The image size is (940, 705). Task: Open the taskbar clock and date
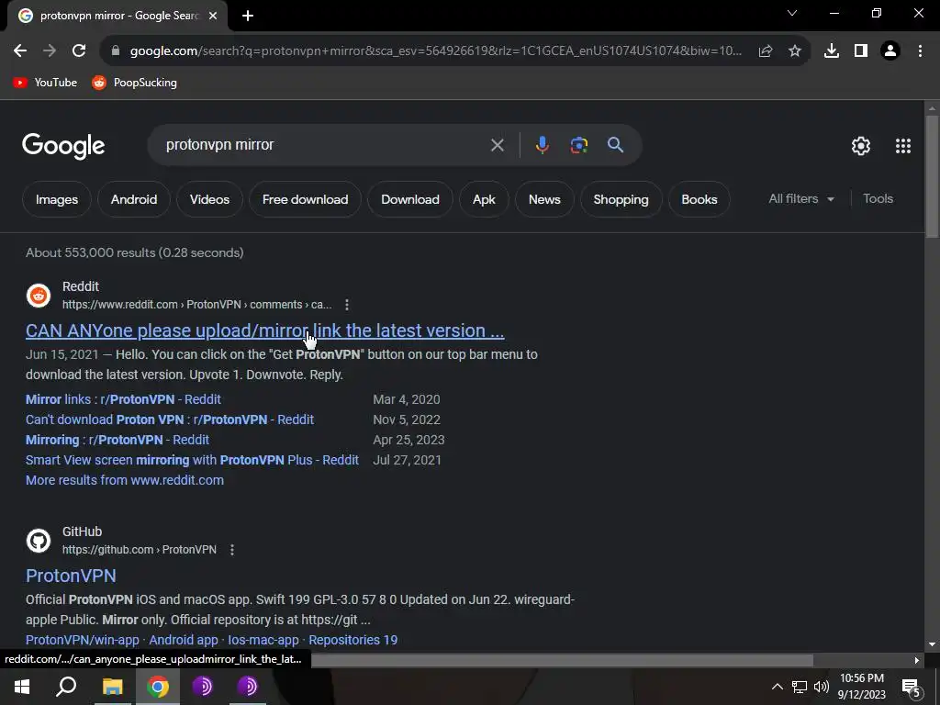862,687
